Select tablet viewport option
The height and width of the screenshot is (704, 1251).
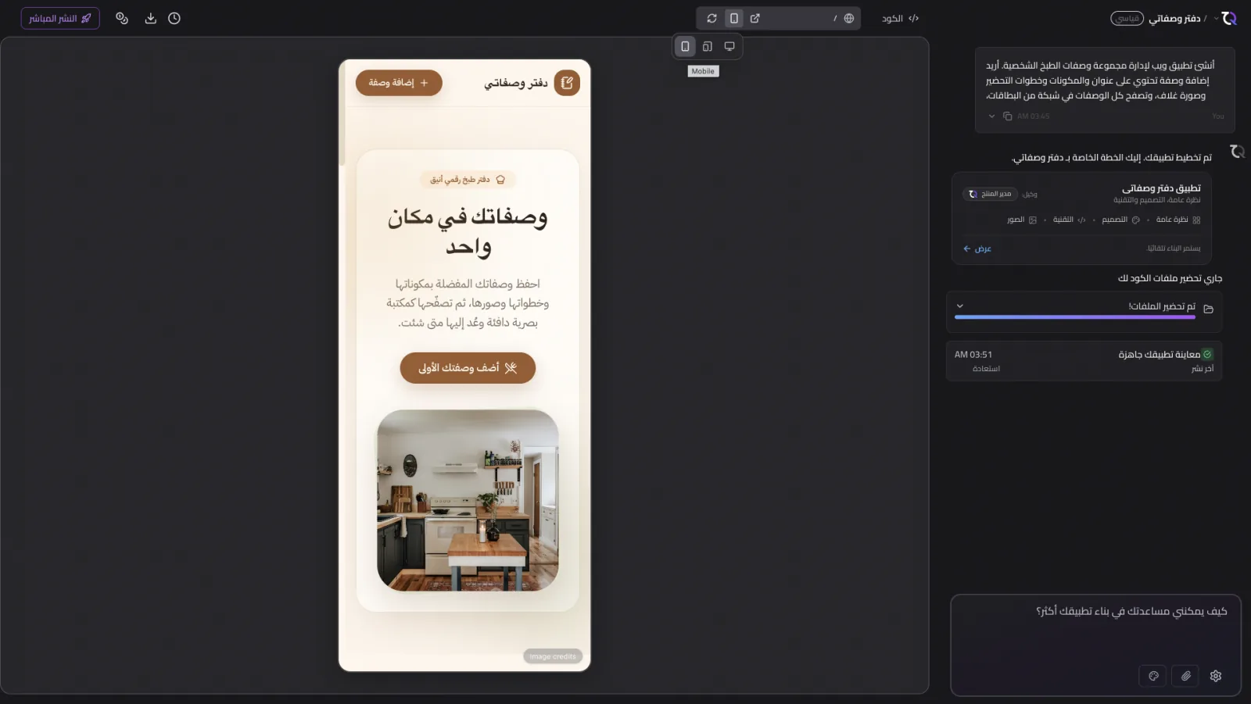[x=707, y=46]
